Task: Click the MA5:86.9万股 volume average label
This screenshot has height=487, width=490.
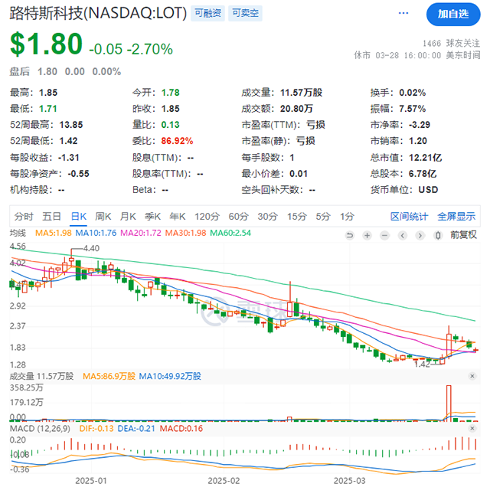Action: (109, 376)
